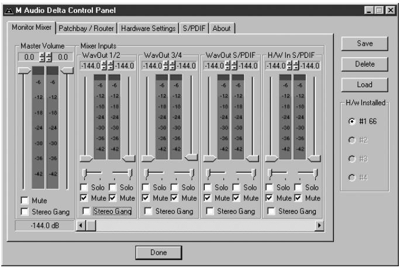Open the Hardware Settings tab
Screen dimensions: 400x268
point(148,28)
